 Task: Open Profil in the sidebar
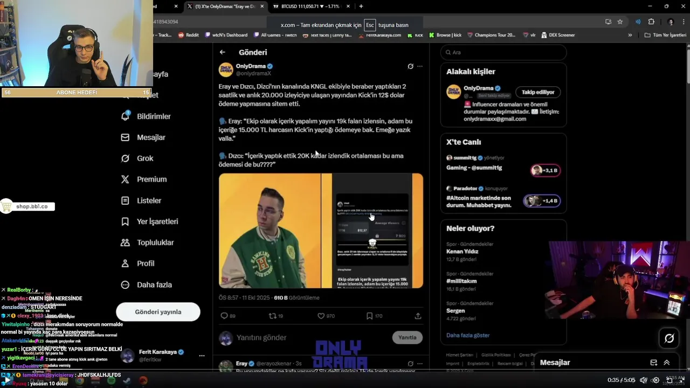click(138, 264)
